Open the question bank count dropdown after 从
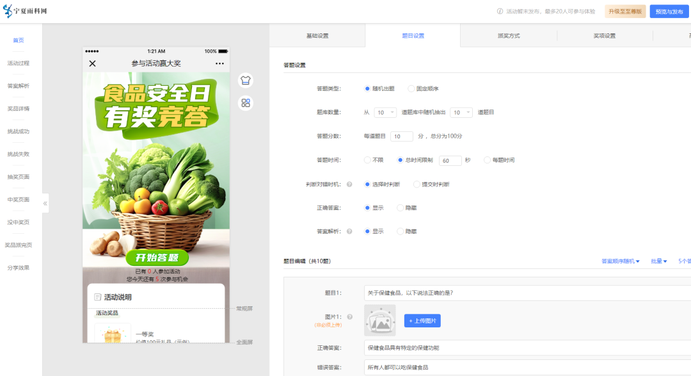The width and height of the screenshot is (691, 376). point(385,113)
